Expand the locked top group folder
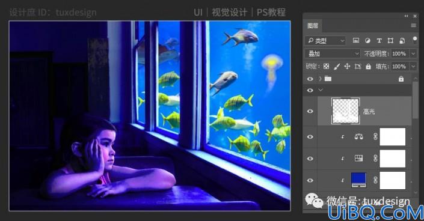This screenshot has width=424, height=221. point(320,79)
